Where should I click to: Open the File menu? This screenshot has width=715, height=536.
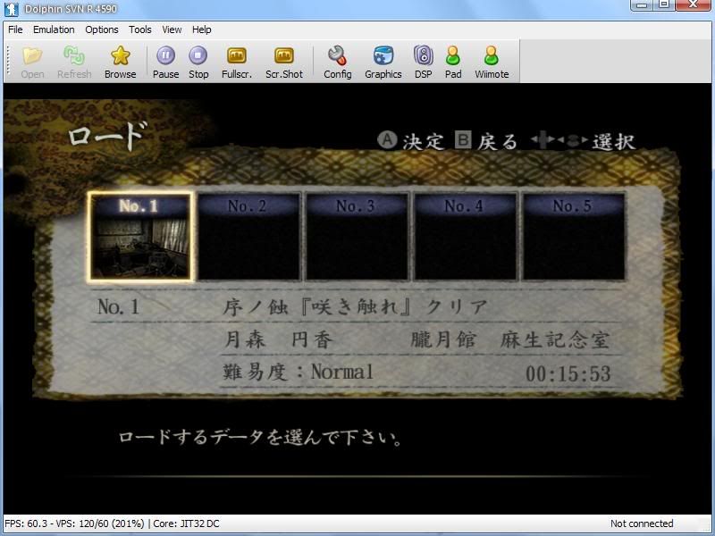pos(15,29)
